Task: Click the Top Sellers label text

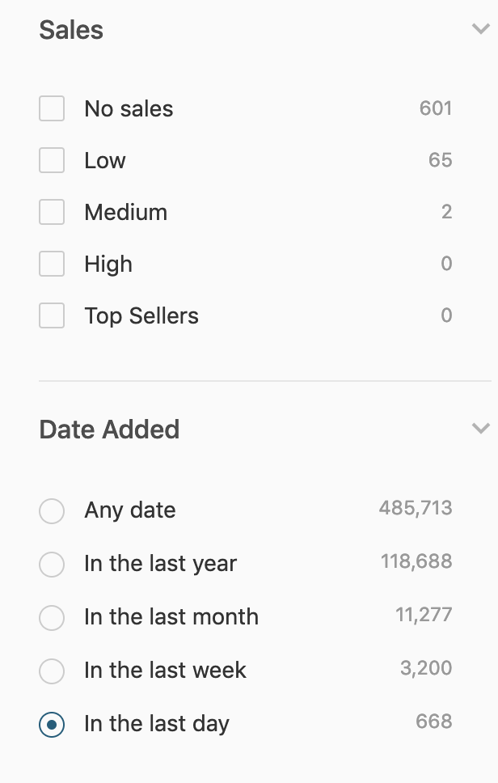Action: coord(141,316)
